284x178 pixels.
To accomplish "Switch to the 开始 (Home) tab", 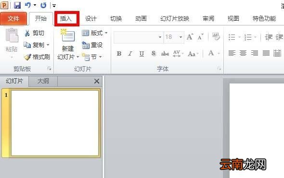I will click(40, 18).
